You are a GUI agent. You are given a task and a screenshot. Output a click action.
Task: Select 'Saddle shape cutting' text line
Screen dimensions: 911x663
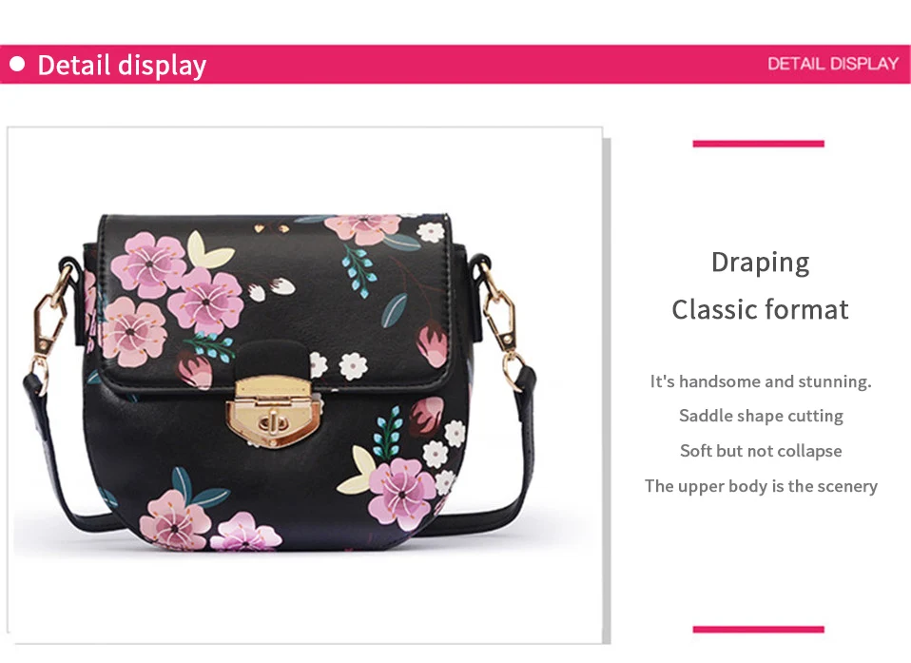point(761,416)
